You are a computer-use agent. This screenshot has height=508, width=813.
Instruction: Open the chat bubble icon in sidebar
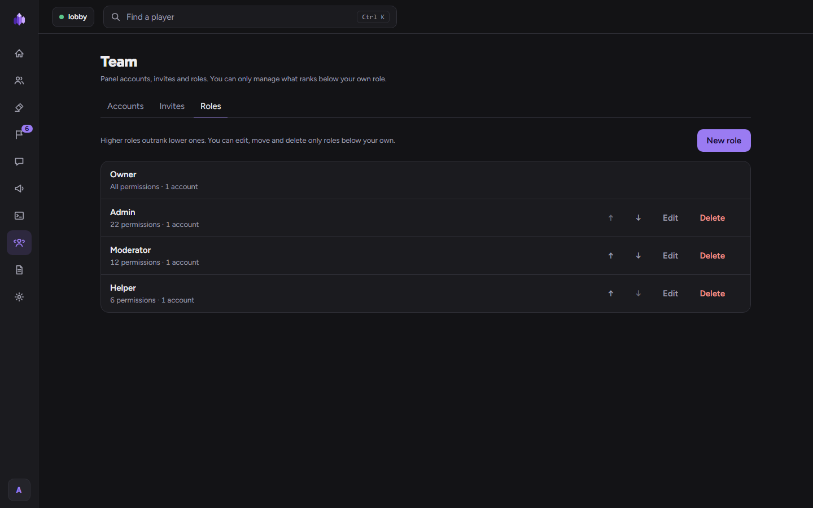pos(19,161)
